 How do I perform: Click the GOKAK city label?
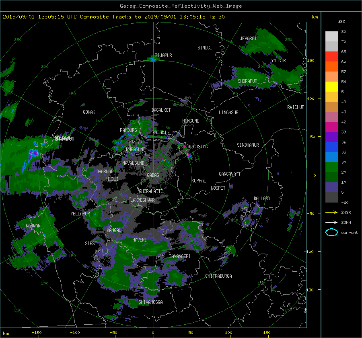pyautogui.click(x=89, y=112)
